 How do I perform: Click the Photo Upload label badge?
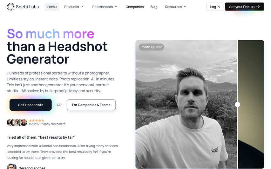(x=152, y=47)
